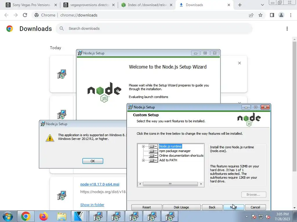Remove first download entry with X
The height and width of the screenshot is (222, 297).
(239, 63)
